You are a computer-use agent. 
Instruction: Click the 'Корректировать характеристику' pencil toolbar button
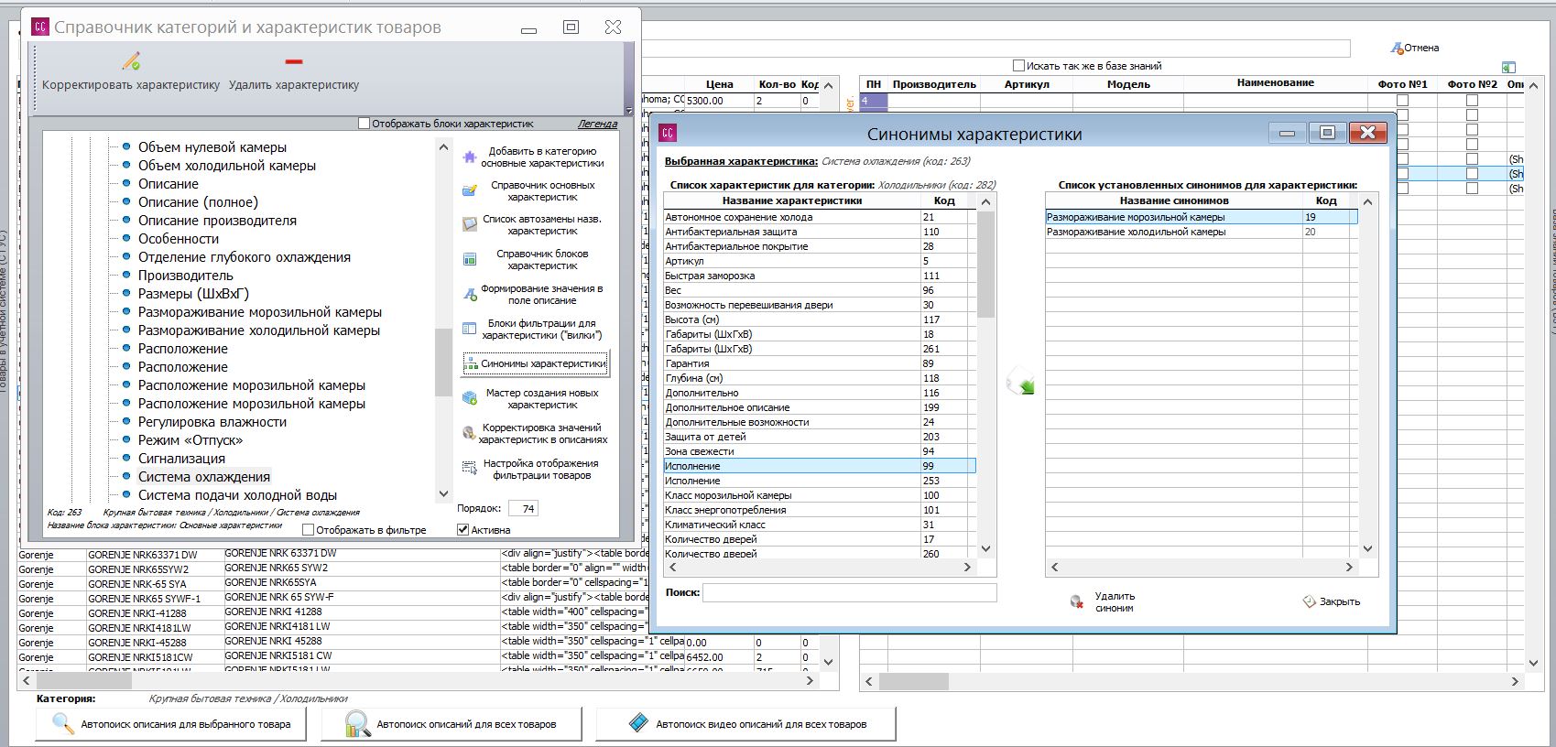(131, 72)
